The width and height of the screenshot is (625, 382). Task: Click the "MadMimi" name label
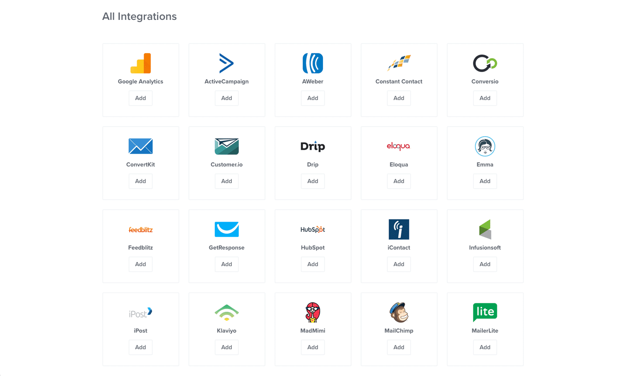tap(313, 331)
